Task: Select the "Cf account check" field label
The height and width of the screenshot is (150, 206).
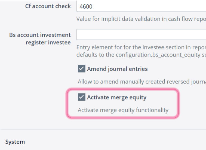Action: (48, 6)
